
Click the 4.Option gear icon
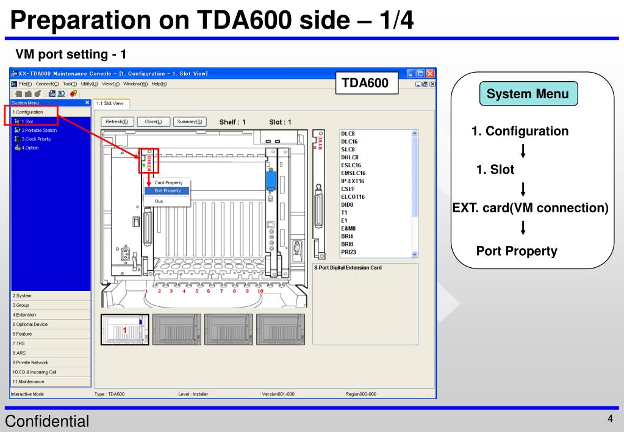tap(17, 148)
